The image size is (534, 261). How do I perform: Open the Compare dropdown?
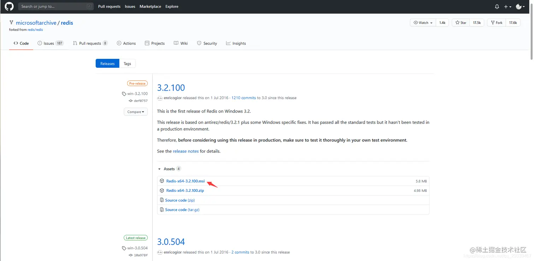pos(136,112)
